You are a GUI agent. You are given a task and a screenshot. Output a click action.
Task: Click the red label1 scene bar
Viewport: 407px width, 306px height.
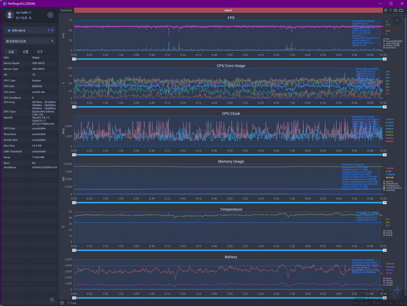(228, 10)
